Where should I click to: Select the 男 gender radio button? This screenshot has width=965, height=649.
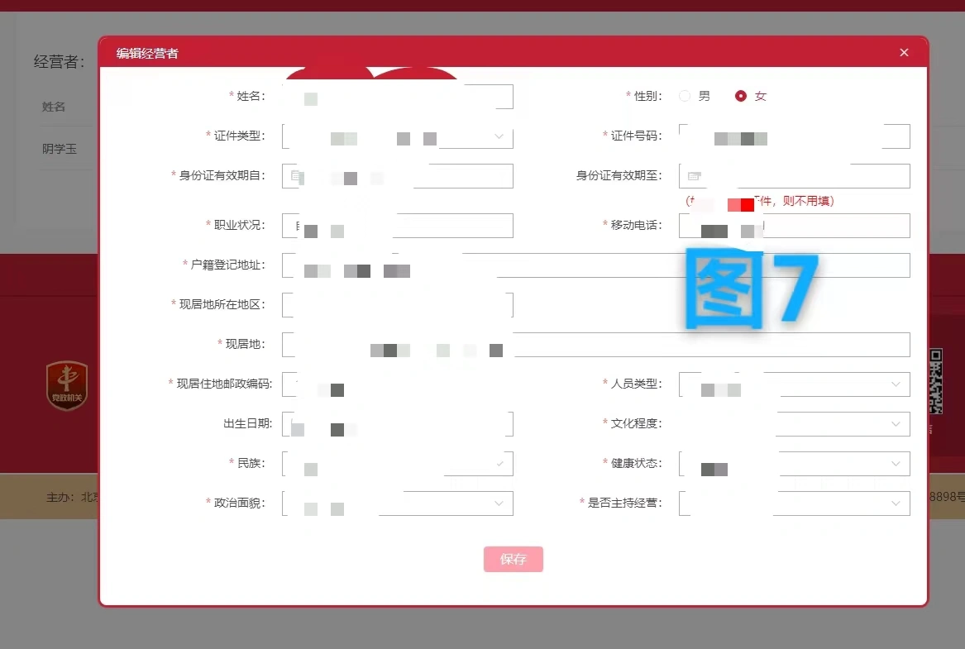685,95
